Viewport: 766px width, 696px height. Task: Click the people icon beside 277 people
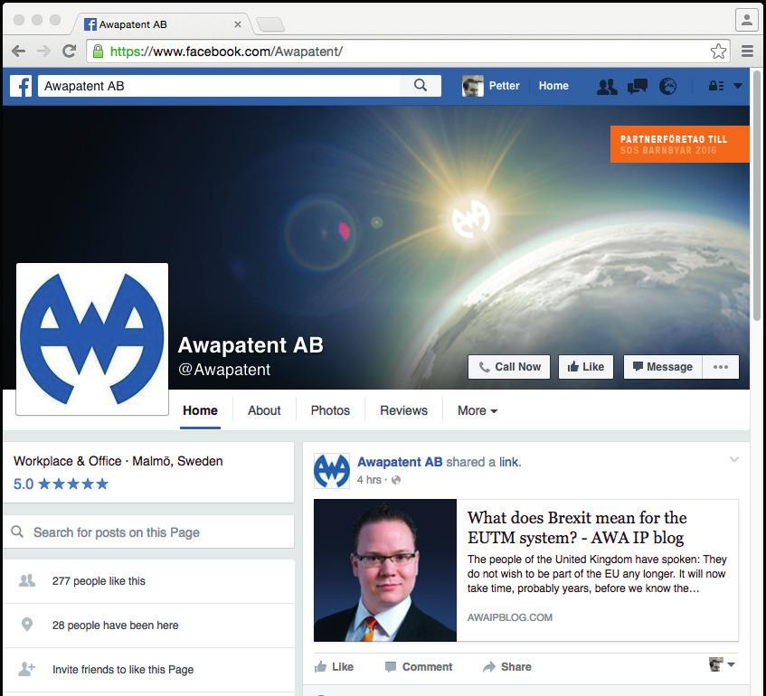pos(27,580)
